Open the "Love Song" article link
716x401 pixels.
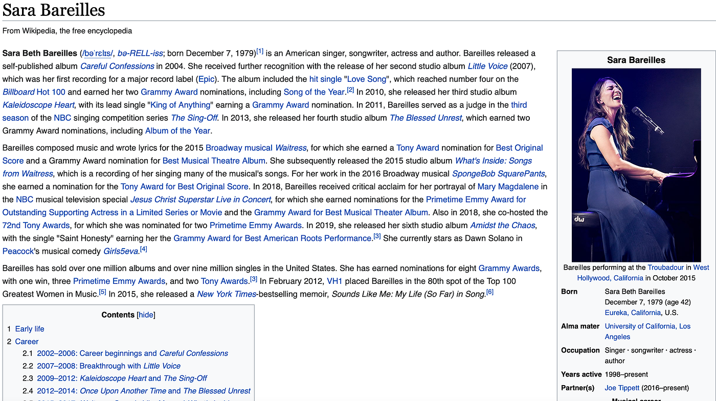tap(366, 79)
